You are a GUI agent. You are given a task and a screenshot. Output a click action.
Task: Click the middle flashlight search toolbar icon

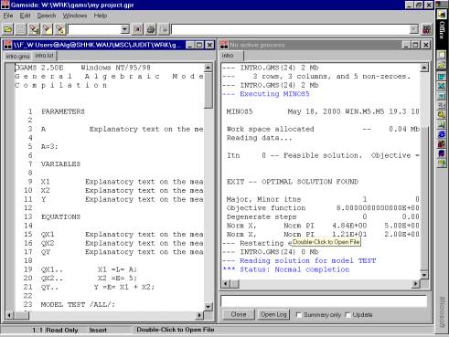pyautogui.click(x=48, y=29)
